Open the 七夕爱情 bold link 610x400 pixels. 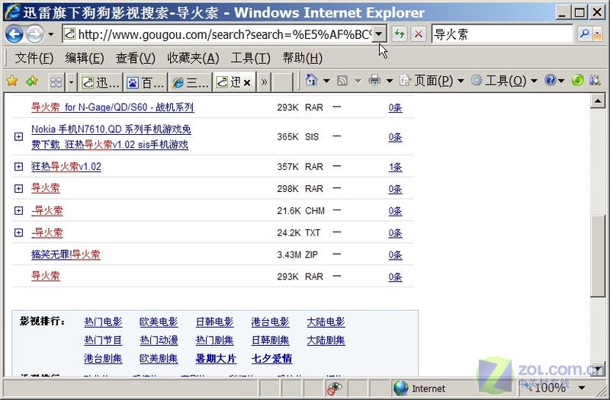272,358
